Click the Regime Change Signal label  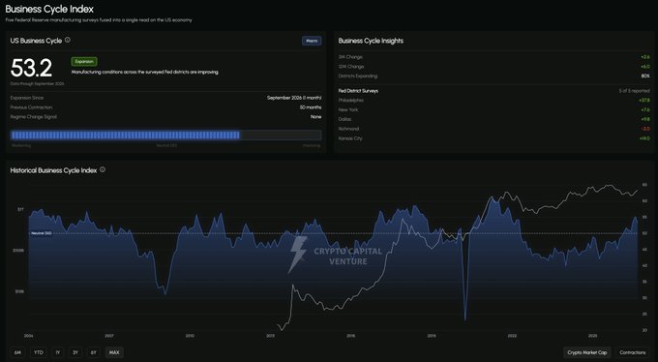pos(34,117)
